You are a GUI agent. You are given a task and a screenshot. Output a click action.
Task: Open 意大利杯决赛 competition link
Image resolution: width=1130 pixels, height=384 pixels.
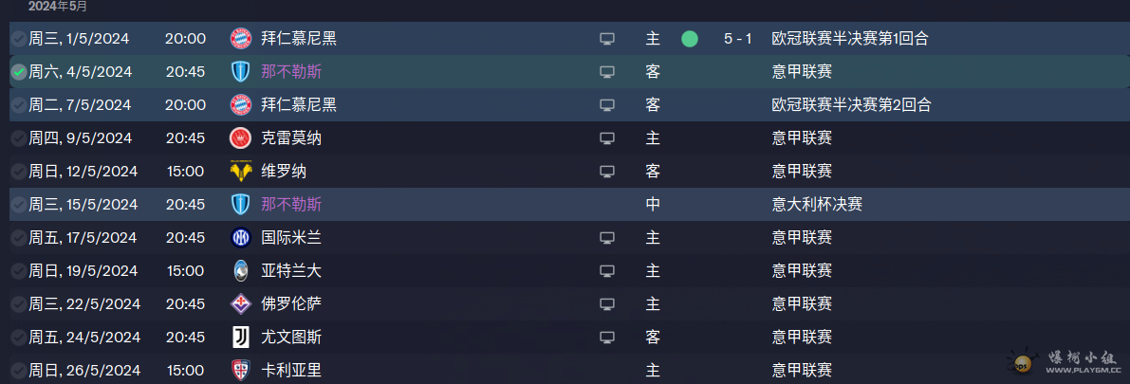tap(817, 205)
